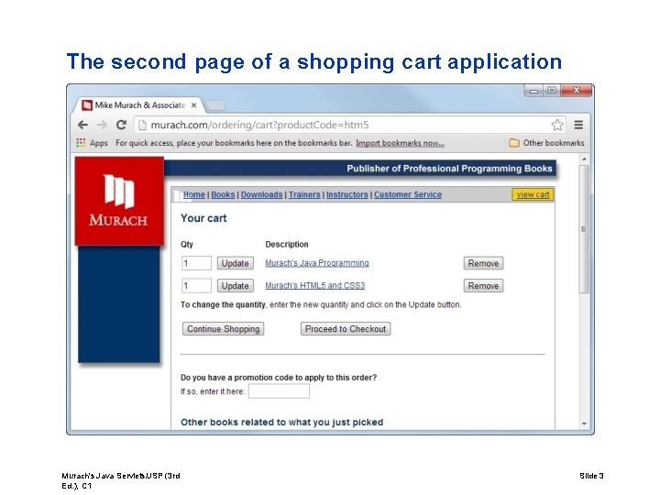Reload the page with the refresh icon
The height and width of the screenshot is (495, 660).
pos(121,125)
